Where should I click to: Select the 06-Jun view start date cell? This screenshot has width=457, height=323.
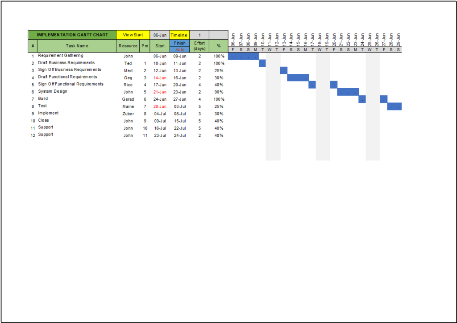point(159,34)
